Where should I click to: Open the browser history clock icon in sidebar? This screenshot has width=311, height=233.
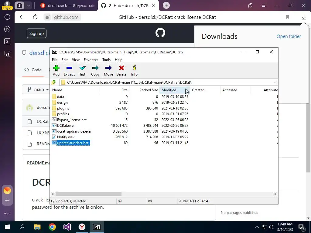(x=7, y=17)
